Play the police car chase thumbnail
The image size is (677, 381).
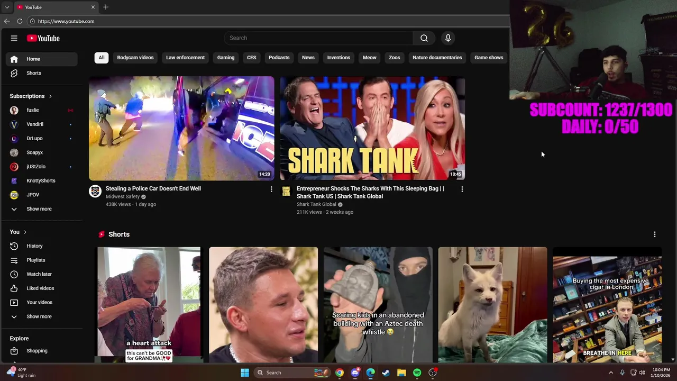181,128
